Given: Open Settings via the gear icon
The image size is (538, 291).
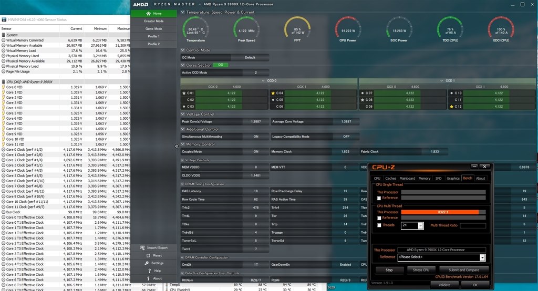Looking at the screenshot, I should 147,263.
